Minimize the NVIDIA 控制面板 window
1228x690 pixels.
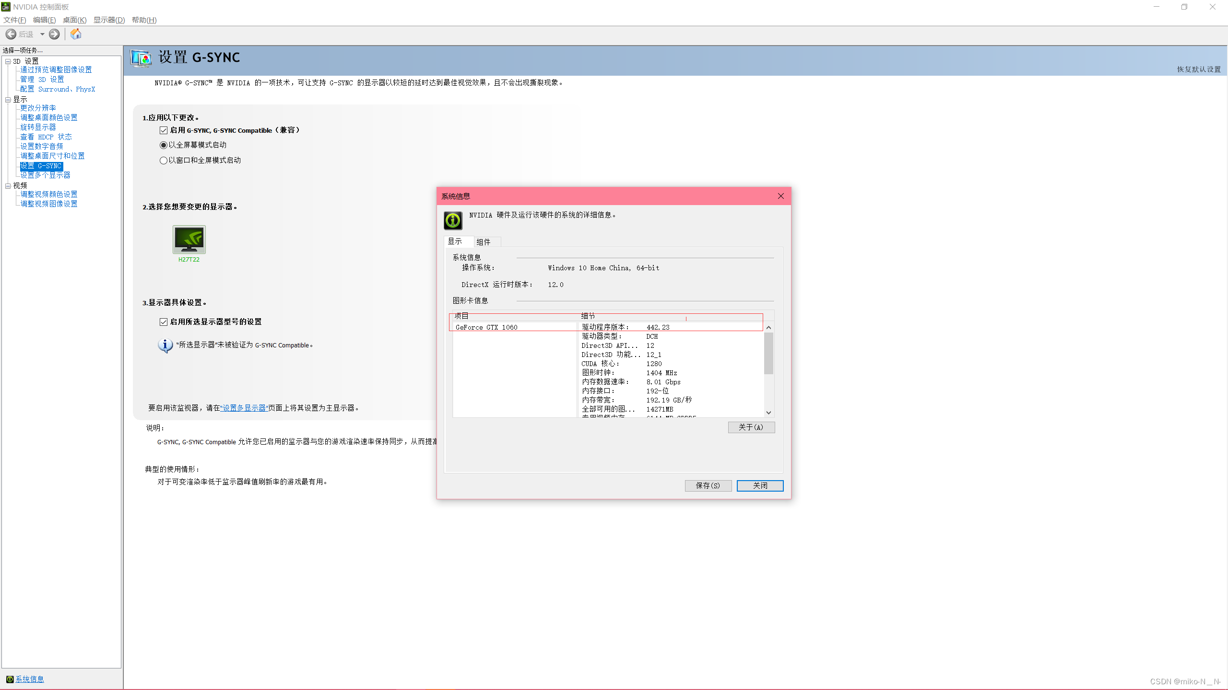coord(1157,7)
